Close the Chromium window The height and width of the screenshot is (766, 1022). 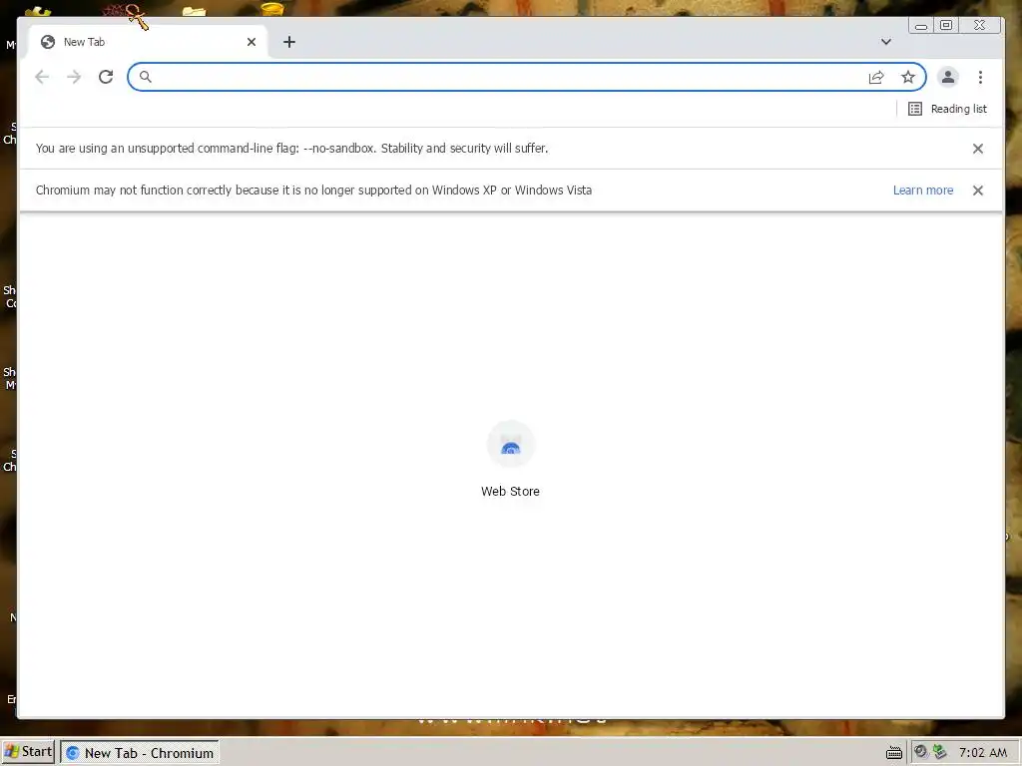(980, 25)
